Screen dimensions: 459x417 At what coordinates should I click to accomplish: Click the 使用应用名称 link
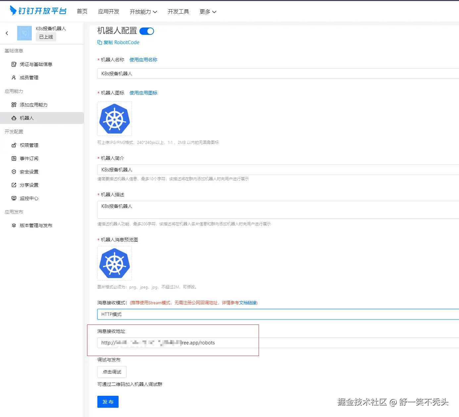[143, 60]
